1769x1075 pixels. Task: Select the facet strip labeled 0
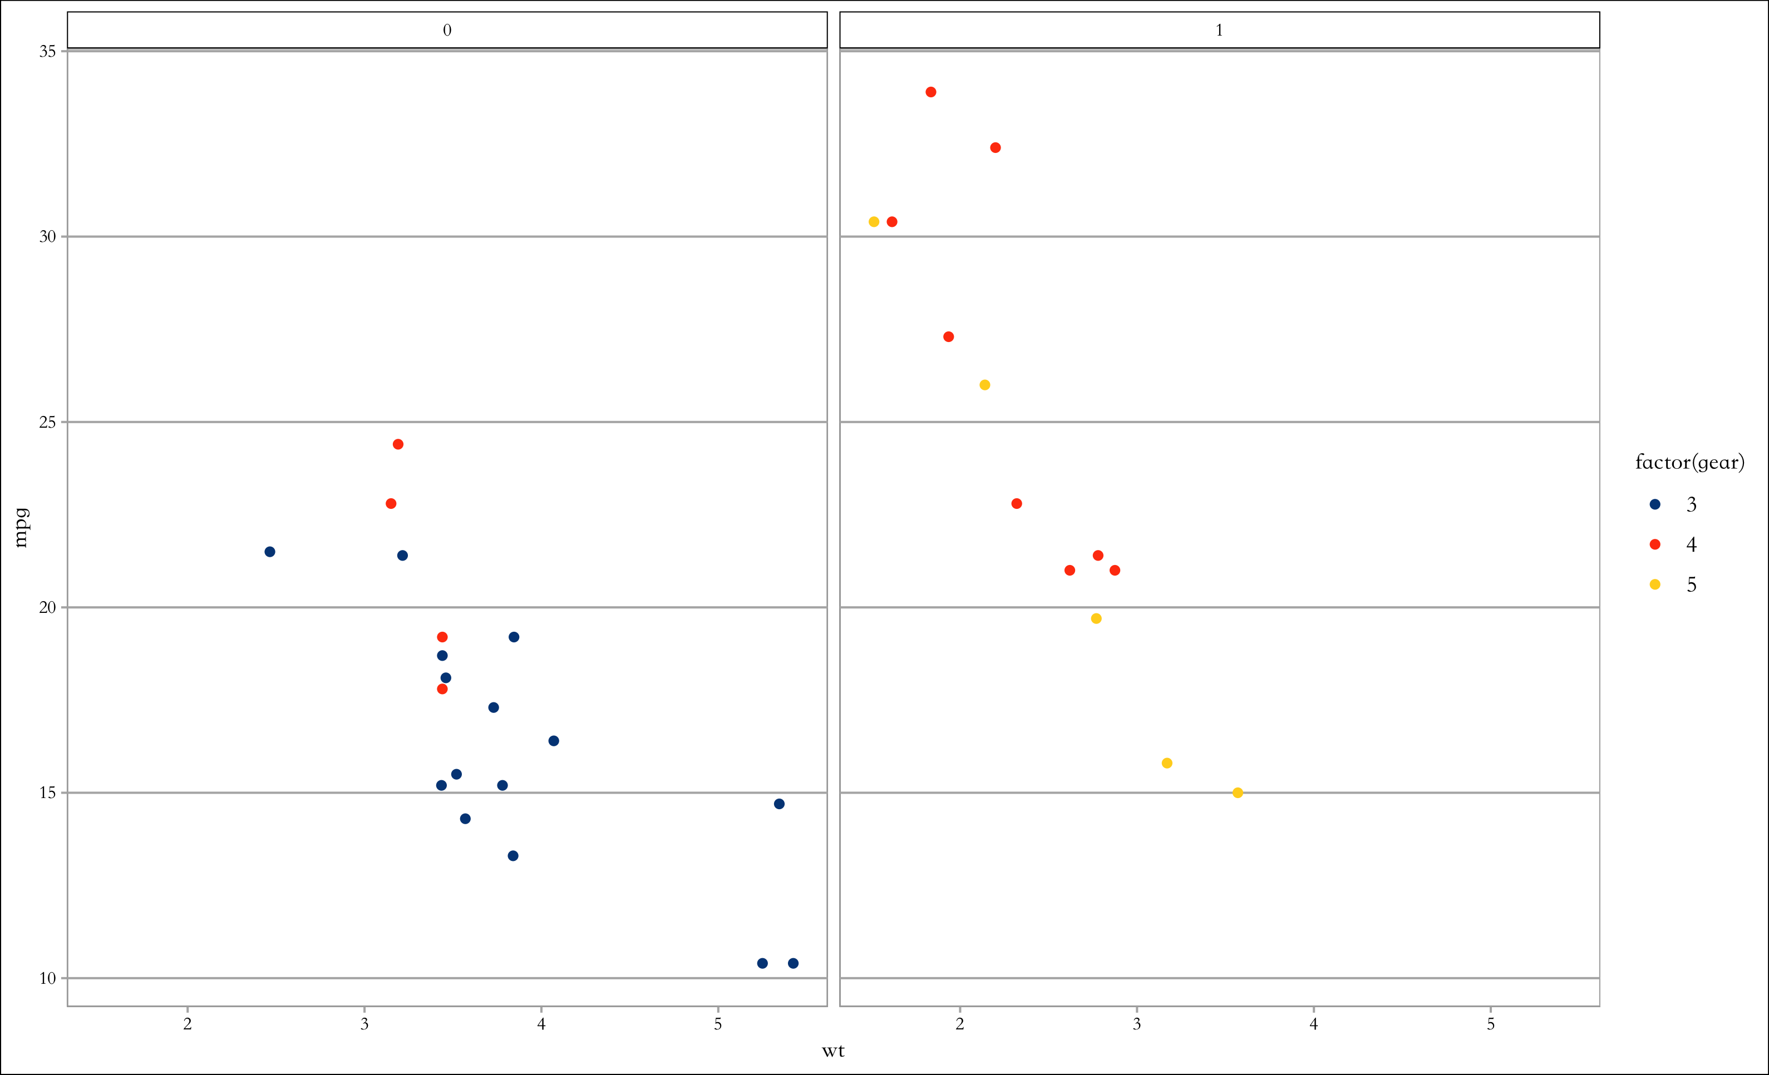(447, 30)
